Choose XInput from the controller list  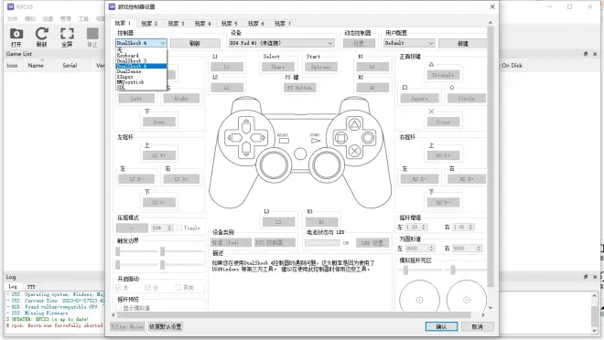(x=141, y=77)
